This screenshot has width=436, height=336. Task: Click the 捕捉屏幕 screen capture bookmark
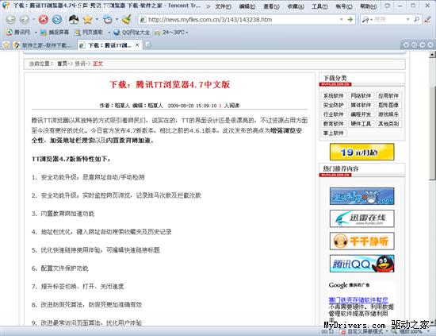tap(55, 33)
